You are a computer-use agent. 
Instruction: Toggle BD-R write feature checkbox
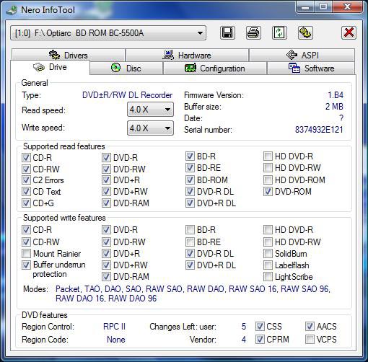[x=190, y=230]
